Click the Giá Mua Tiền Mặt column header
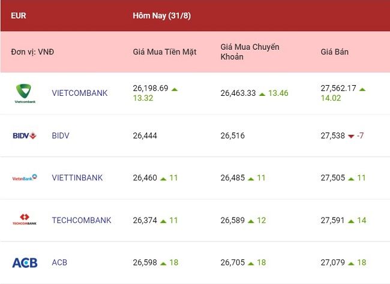The width and height of the screenshot is (390, 284). point(164,52)
